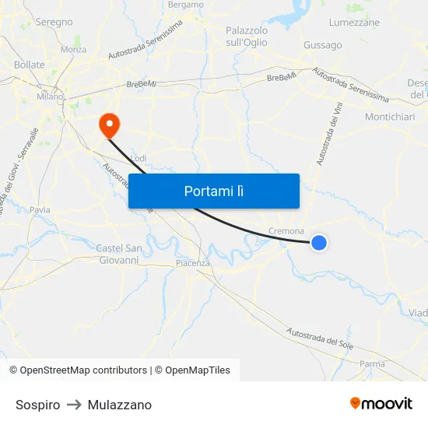Click the Cremona city label
The height and width of the screenshot is (428, 428).
(286, 231)
